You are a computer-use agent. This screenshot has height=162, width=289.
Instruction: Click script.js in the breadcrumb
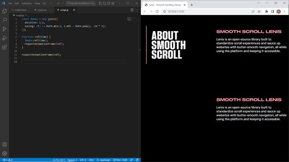point(20,15)
